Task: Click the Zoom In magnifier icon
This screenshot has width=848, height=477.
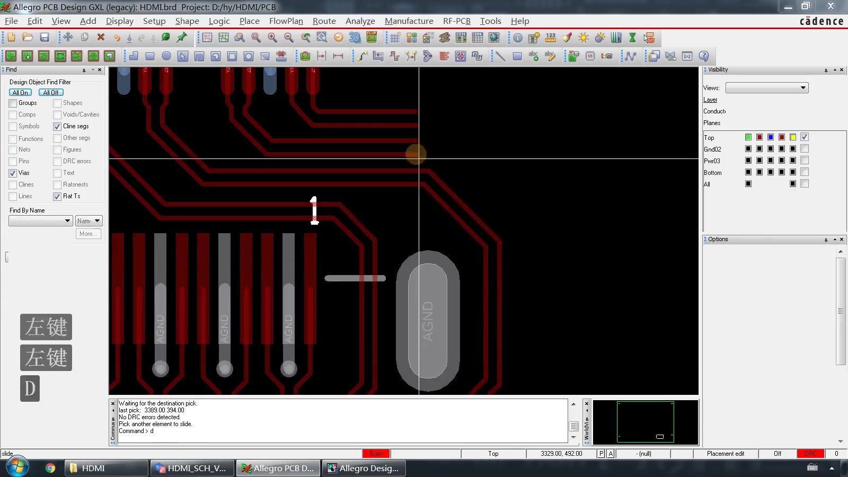Action: 272,37
